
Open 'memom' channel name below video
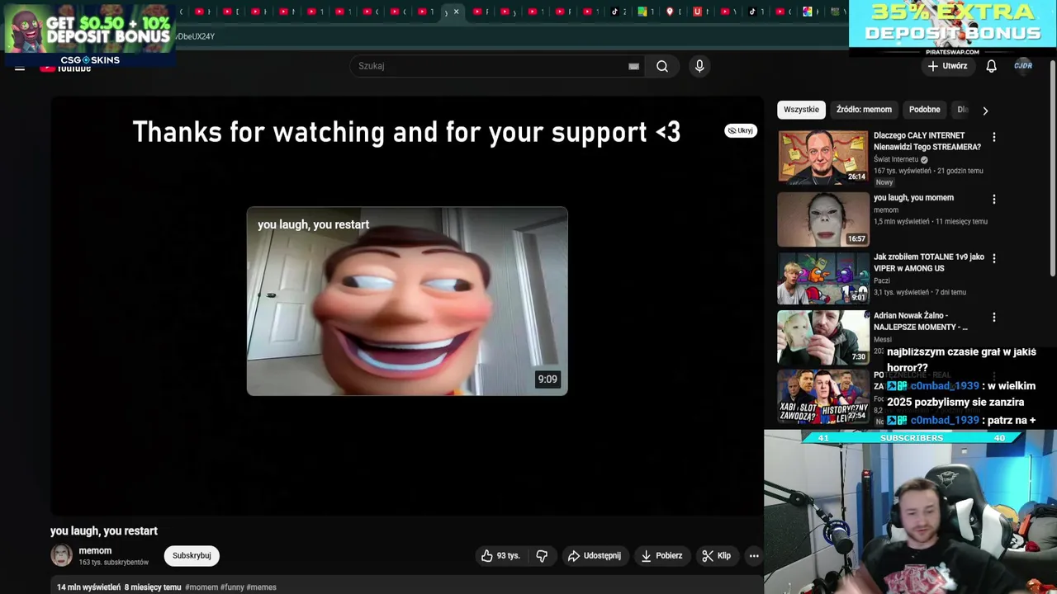click(x=95, y=551)
